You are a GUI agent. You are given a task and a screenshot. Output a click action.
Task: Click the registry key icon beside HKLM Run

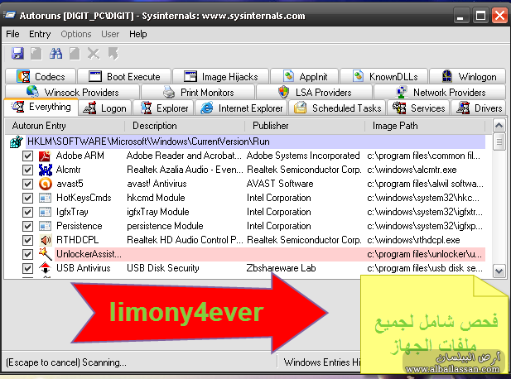point(17,142)
